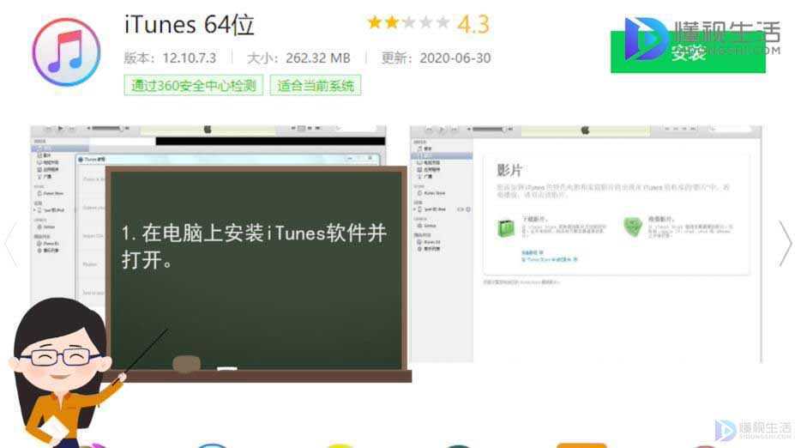Image resolution: width=795 pixels, height=448 pixels.
Task: Show the next screenshot with right arrow
Action: (x=785, y=244)
